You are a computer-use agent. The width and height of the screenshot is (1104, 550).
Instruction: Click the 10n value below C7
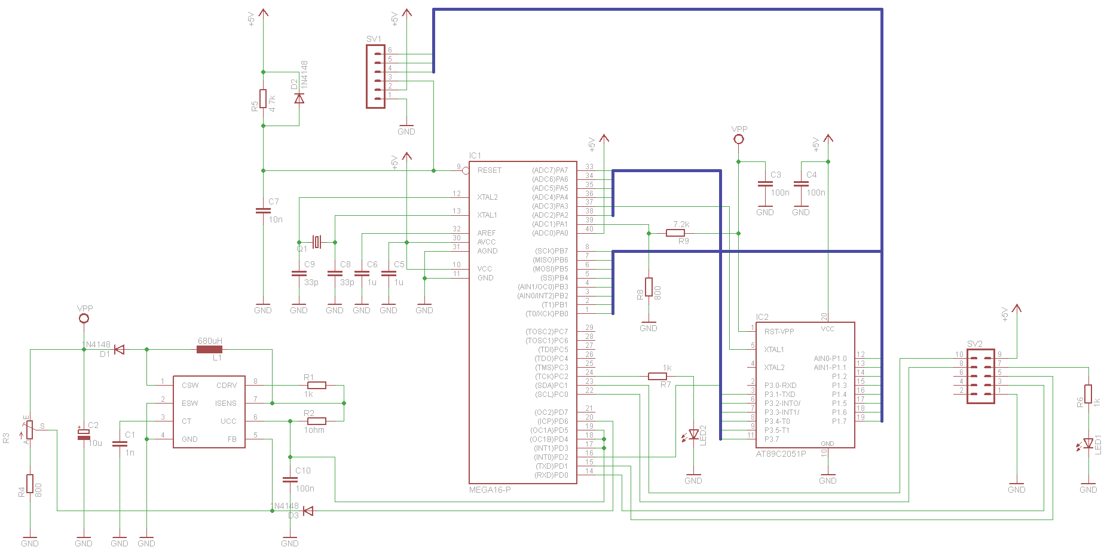click(276, 219)
